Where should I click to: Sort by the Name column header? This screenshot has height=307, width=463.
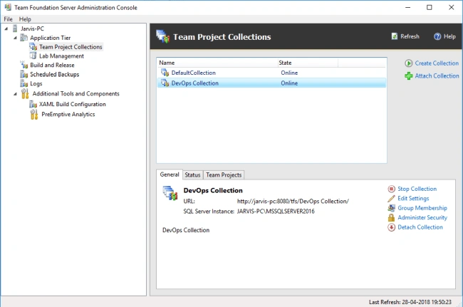click(217, 63)
